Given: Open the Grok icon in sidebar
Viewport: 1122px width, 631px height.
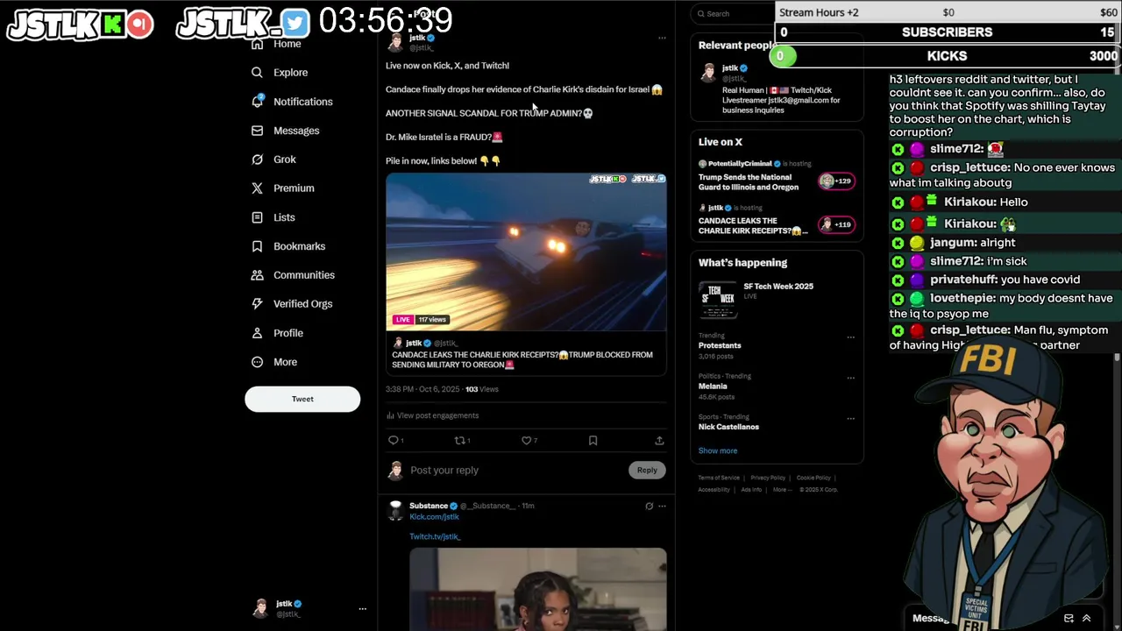Looking at the screenshot, I should (257, 160).
